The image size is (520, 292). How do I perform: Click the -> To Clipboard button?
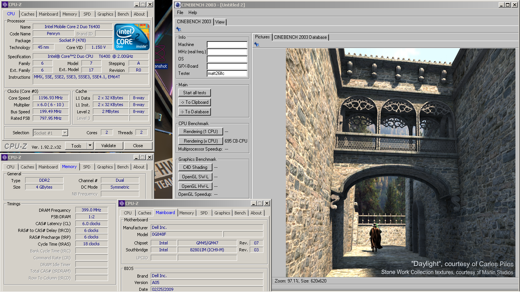(195, 102)
